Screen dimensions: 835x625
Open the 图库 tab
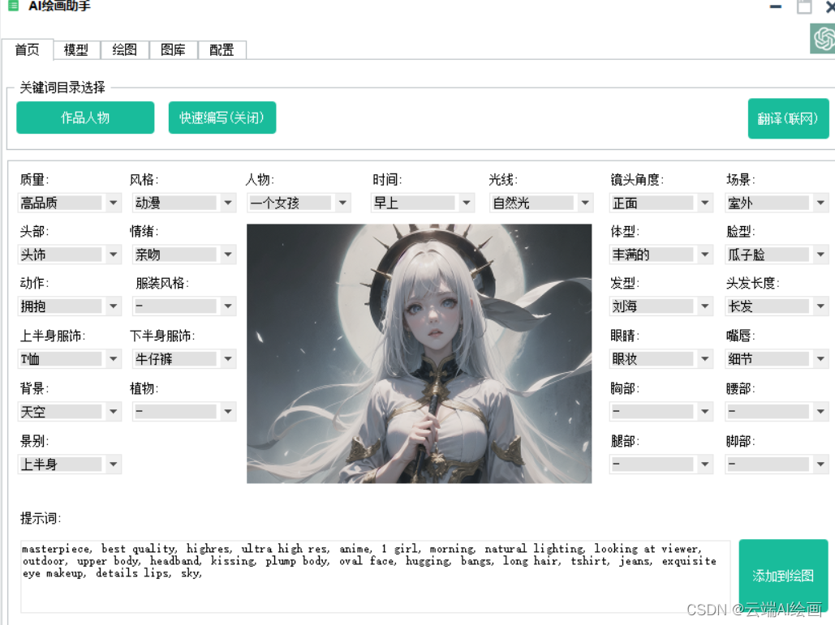point(173,50)
